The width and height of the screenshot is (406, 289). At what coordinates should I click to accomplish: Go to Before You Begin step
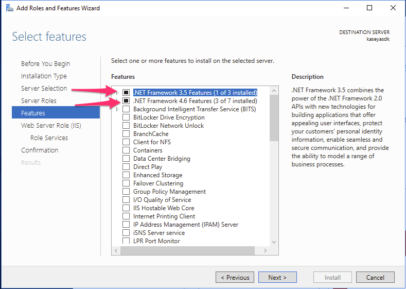pyautogui.click(x=46, y=64)
